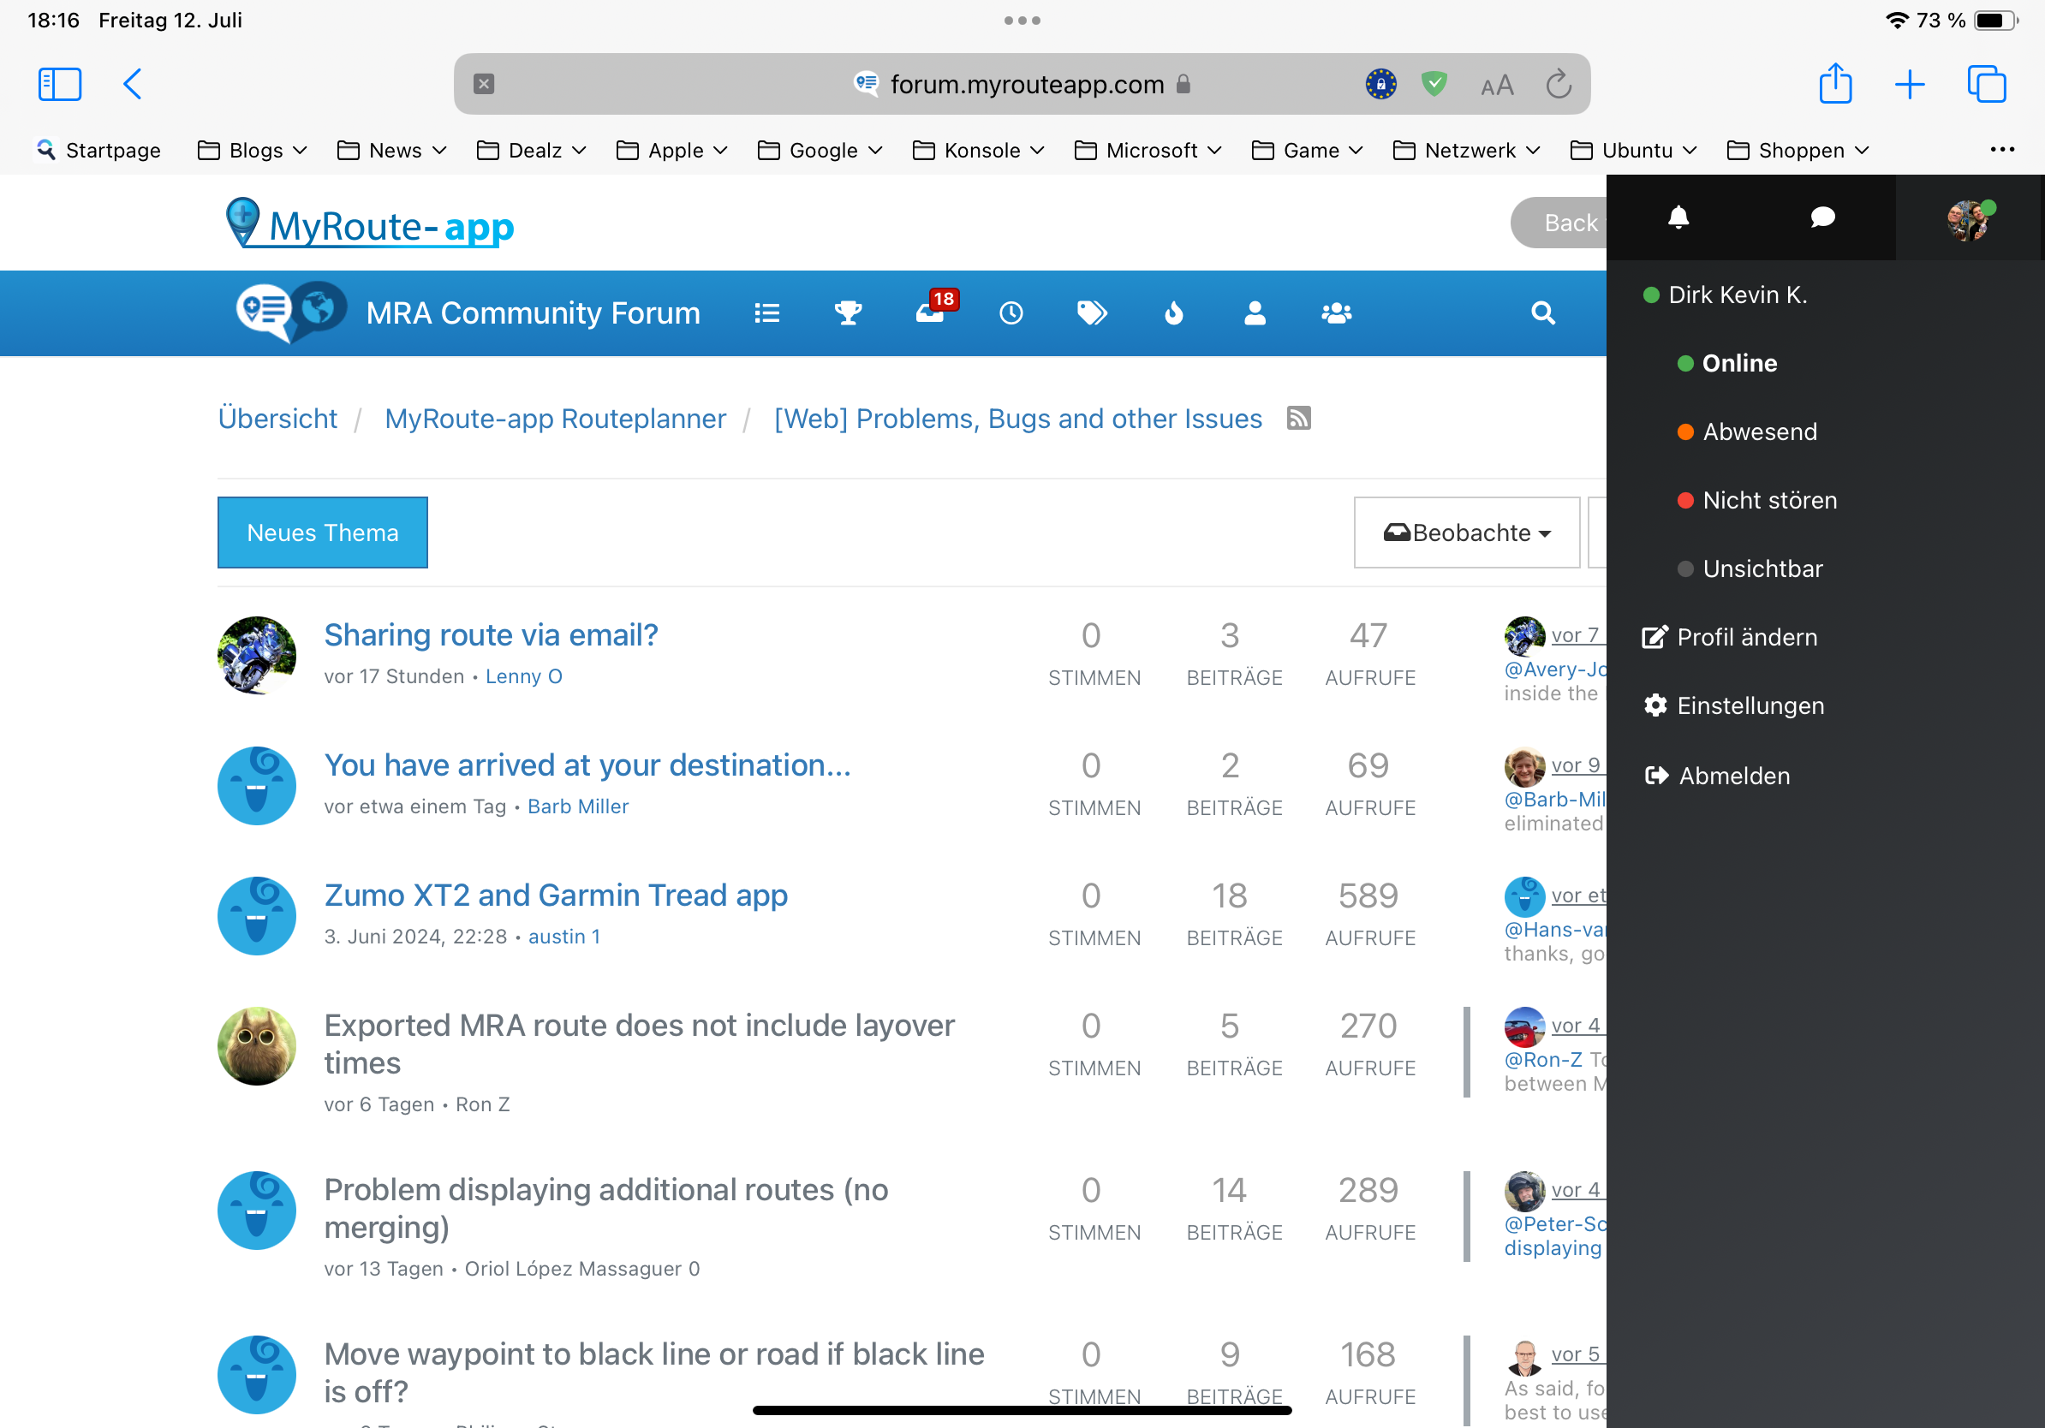The width and height of the screenshot is (2045, 1428).
Task: Open the chat bubble icon
Action: [1823, 217]
